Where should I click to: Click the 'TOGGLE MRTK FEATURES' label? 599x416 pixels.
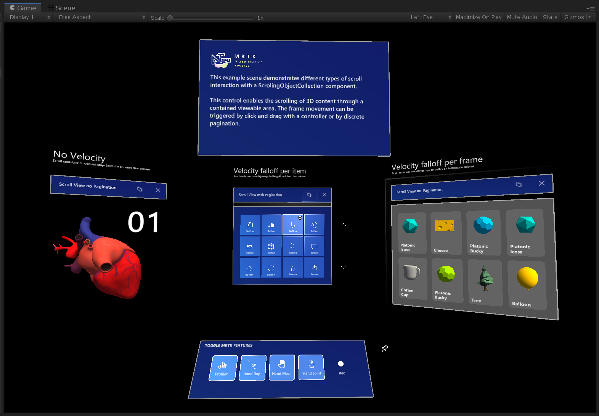(229, 345)
